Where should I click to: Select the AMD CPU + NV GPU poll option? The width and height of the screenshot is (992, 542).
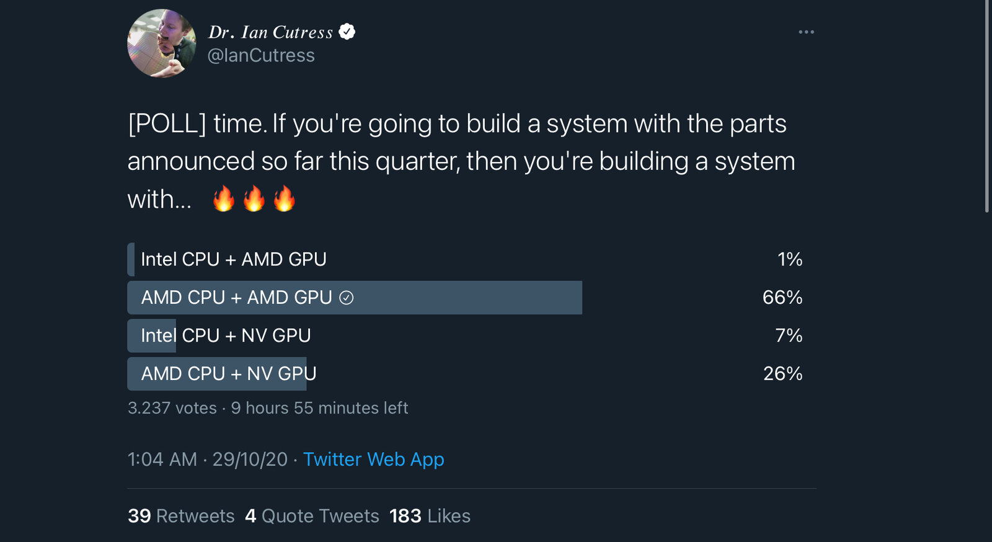click(x=465, y=373)
